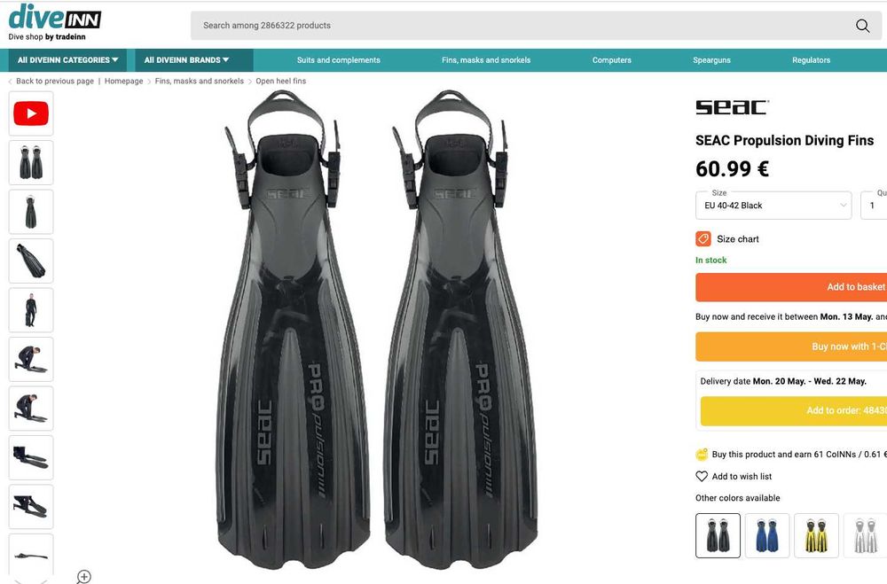Click the heart wish list icon
Viewport: 887px width, 584px height.
pyautogui.click(x=702, y=477)
